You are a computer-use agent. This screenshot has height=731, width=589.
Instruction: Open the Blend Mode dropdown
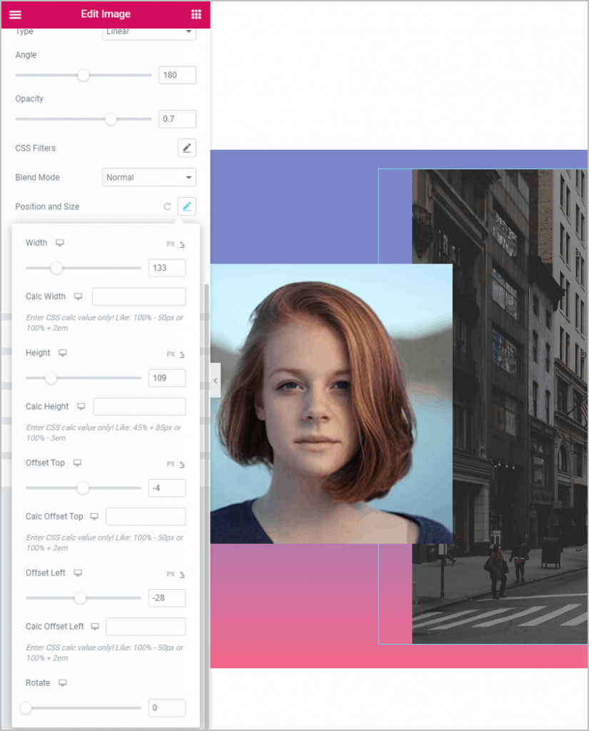[x=149, y=177]
